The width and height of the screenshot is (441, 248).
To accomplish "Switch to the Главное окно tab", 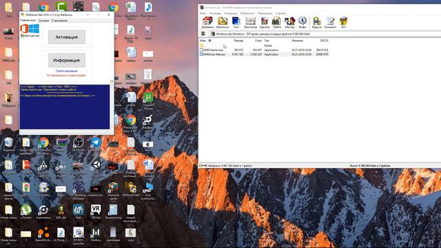I will pyautogui.click(x=28, y=21).
